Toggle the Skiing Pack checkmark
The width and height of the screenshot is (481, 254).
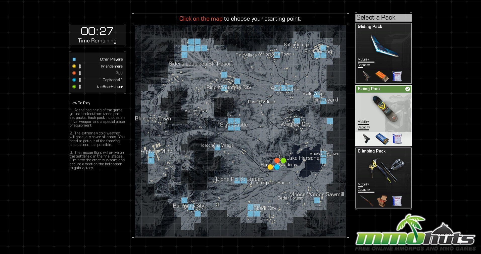[407, 89]
